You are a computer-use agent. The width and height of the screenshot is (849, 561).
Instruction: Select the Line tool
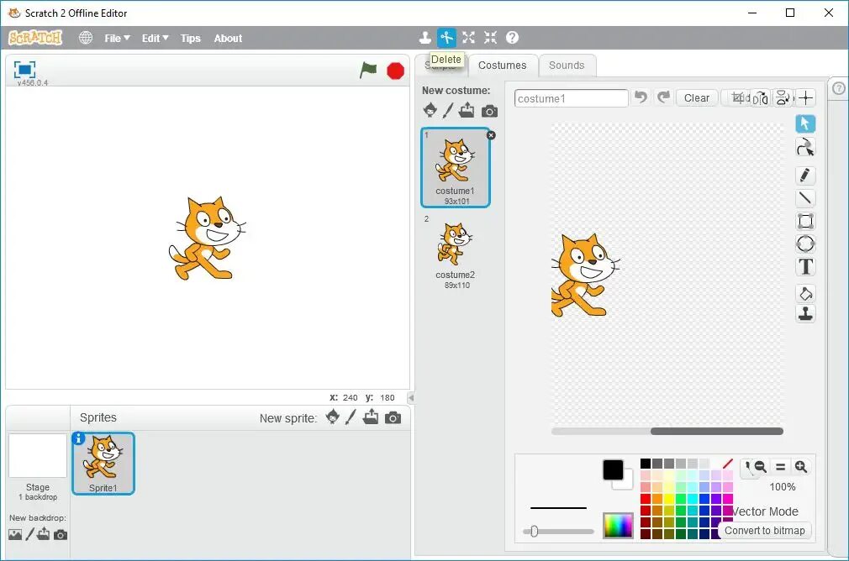click(805, 198)
